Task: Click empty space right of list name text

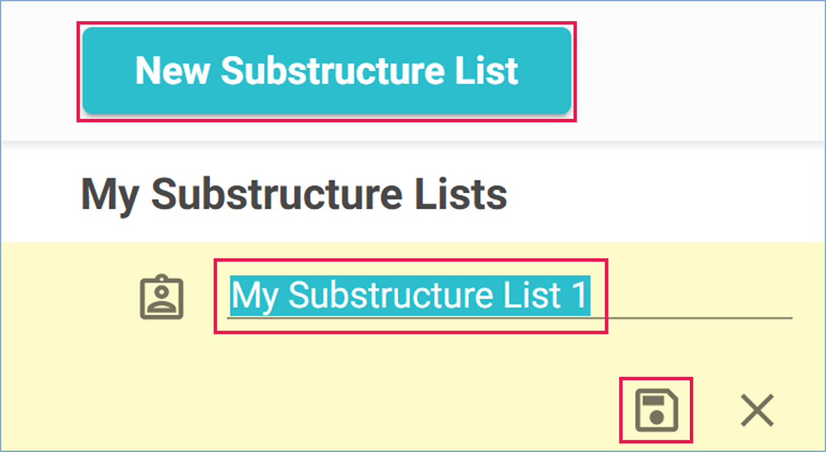Action: point(690,296)
